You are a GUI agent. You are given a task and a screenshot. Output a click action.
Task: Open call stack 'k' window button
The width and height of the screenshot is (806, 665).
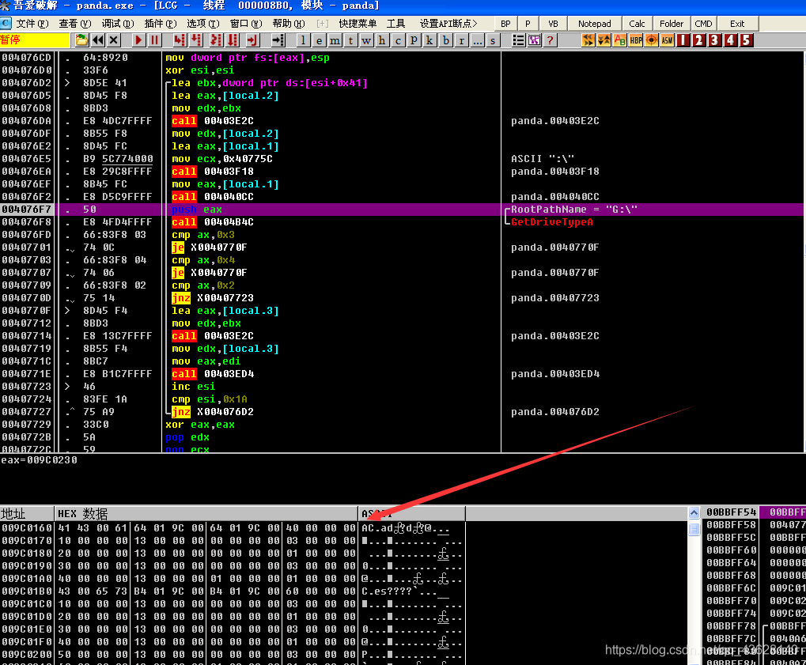[x=429, y=40]
